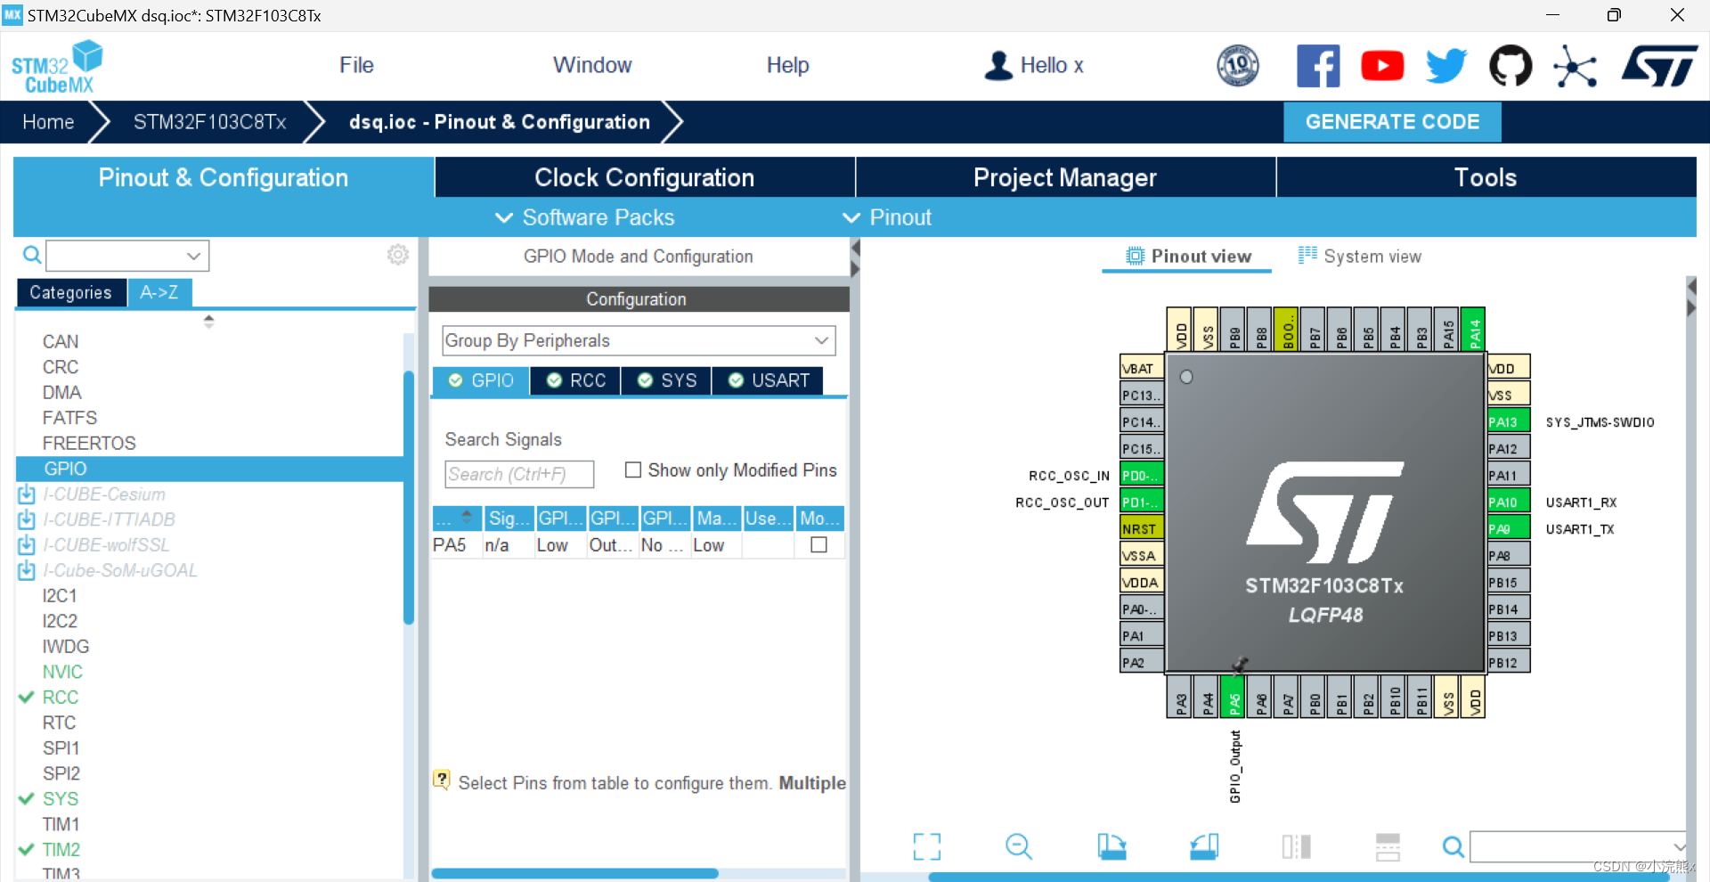The width and height of the screenshot is (1710, 882).
Task: Open the Help menu
Action: 787,65
